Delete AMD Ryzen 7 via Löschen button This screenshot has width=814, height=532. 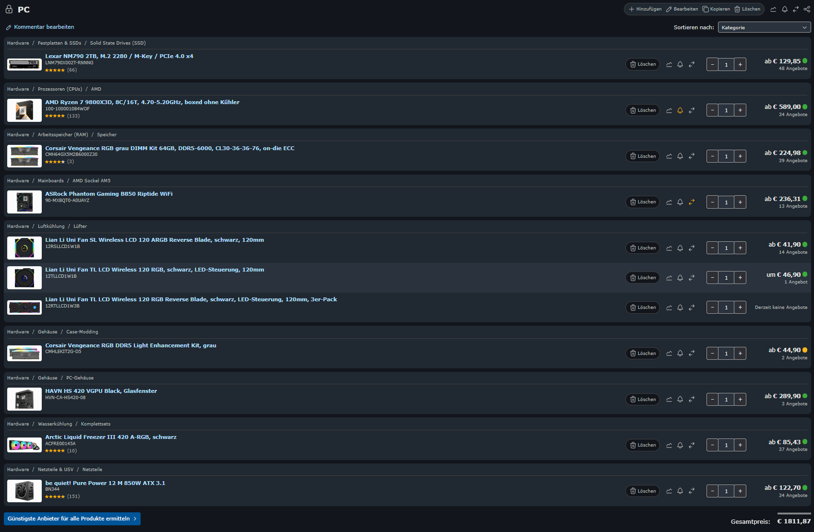[643, 110]
